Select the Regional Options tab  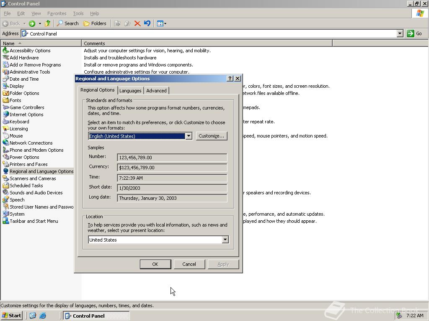97,90
